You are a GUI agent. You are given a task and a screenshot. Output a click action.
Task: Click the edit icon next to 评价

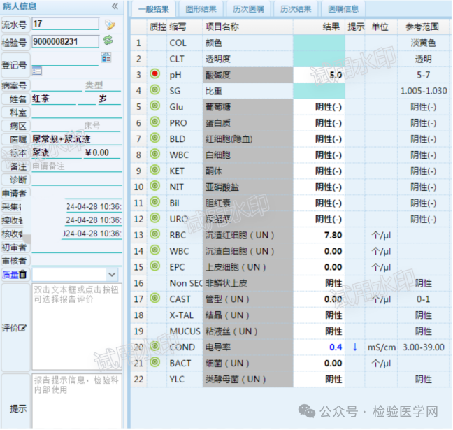pyautogui.click(x=22, y=328)
